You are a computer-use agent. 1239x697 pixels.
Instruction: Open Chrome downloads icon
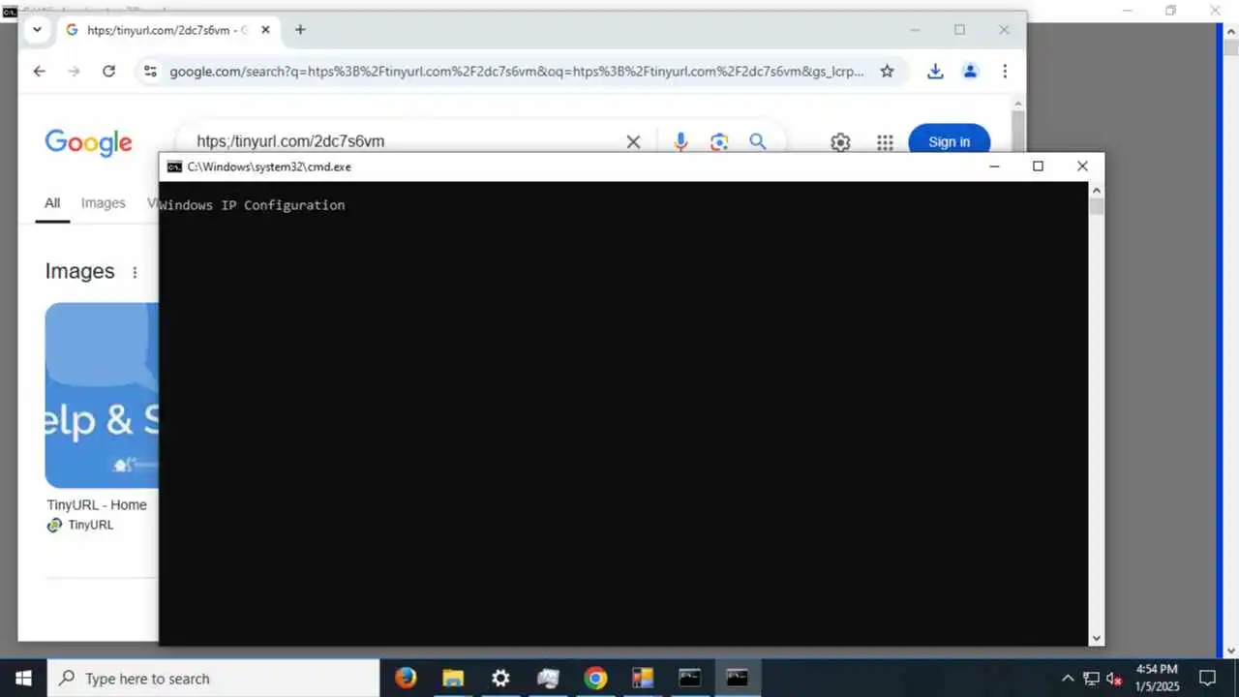pyautogui.click(x=935, y=72)
